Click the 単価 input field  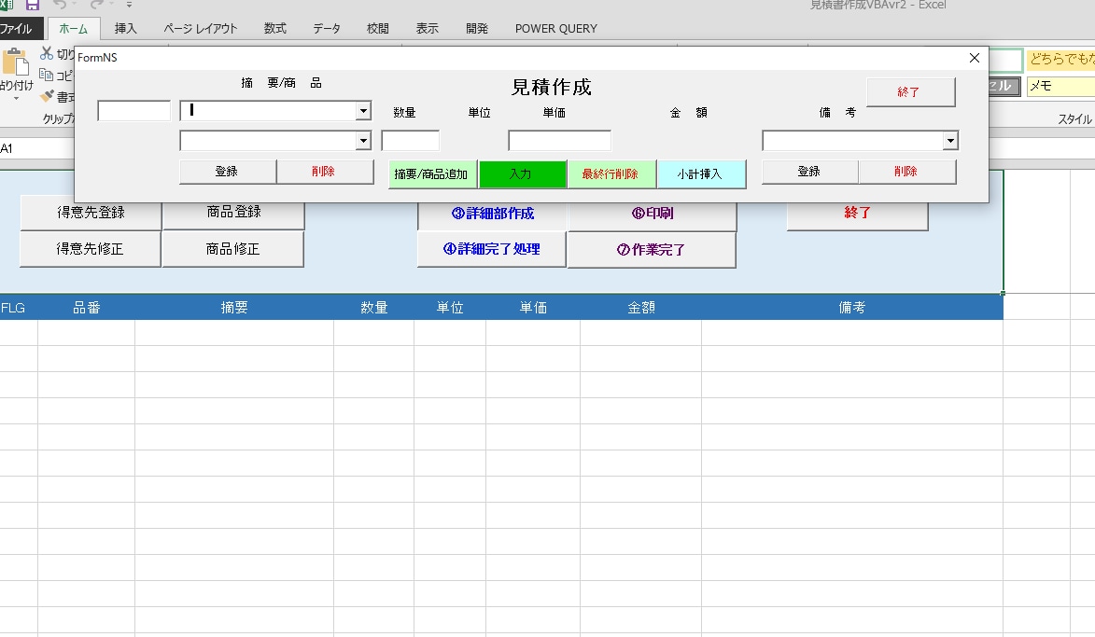coord(560,141)
